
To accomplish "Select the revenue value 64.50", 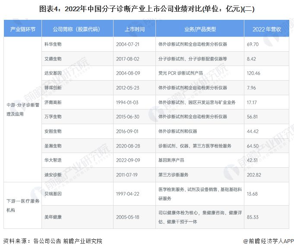I will pyautogui.click(x=253, y=146).
